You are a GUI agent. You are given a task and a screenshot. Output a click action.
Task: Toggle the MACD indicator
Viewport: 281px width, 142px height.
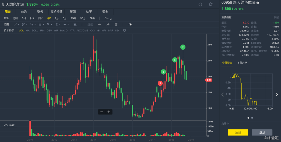[x=64, y=31]
